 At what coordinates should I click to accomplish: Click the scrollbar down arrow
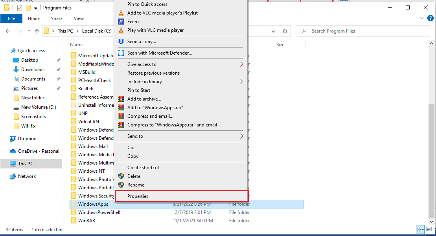431,221
